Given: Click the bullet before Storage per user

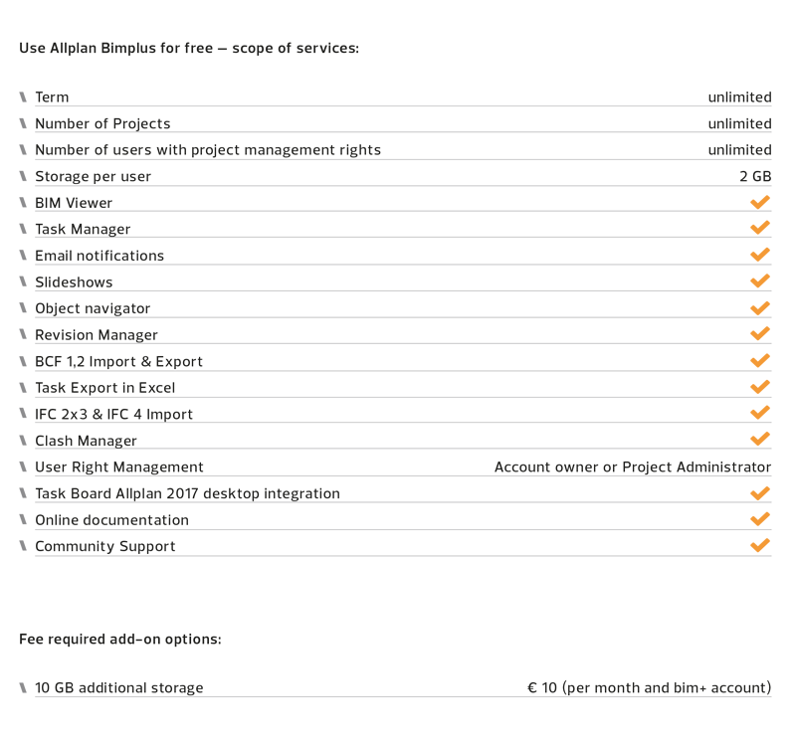Looking at the screenshot, I should click(x=23, y=176).
